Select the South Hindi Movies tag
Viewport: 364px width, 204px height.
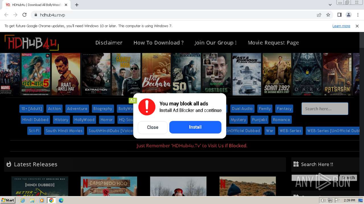tap(64, 131)
